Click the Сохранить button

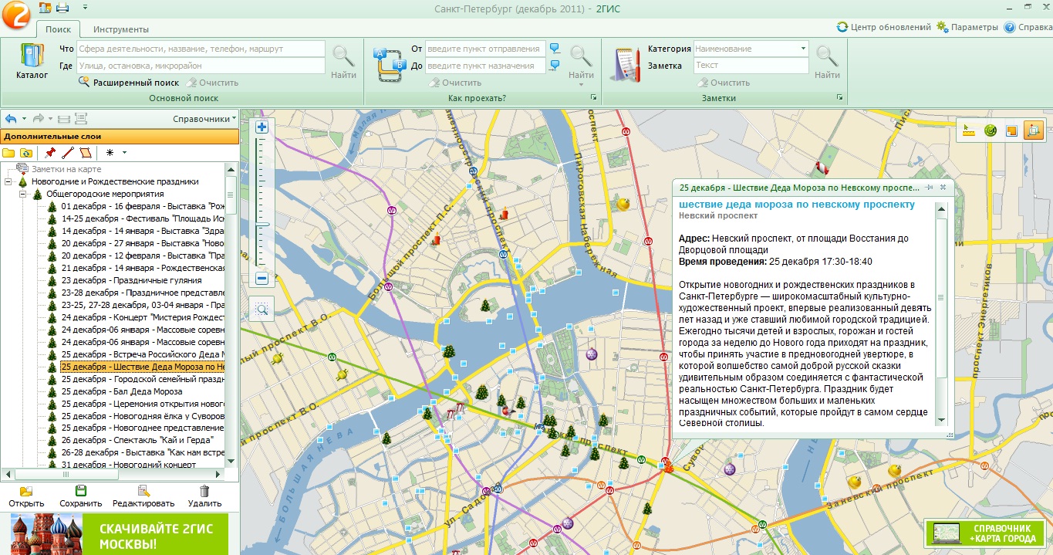click(81, 496)
